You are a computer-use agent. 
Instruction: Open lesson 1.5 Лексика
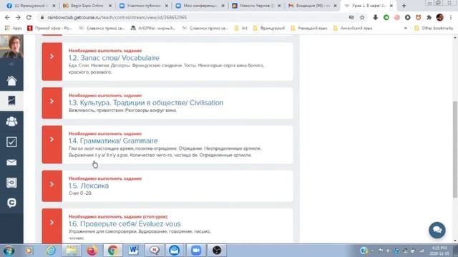click(89, 186)
